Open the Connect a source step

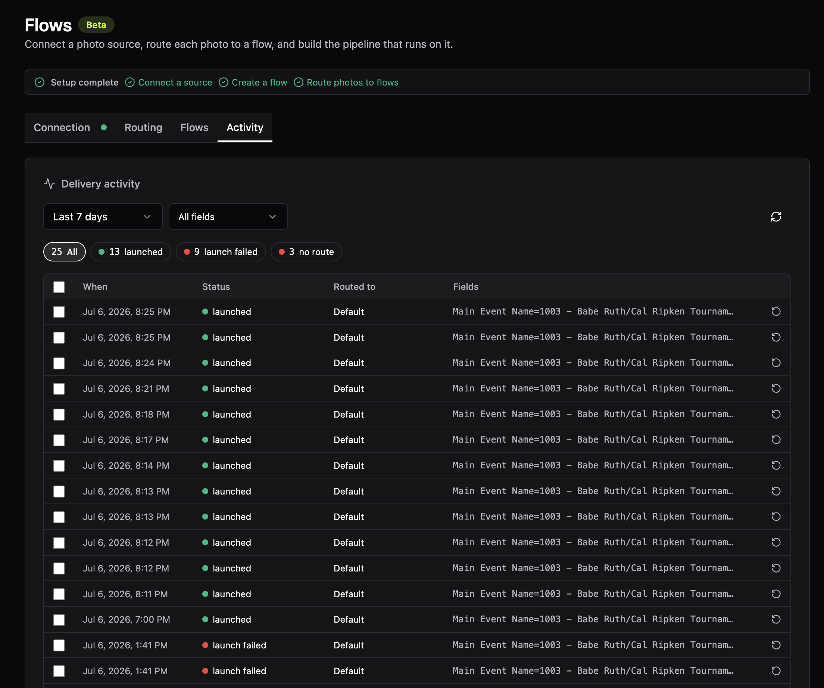pos(169,83)
